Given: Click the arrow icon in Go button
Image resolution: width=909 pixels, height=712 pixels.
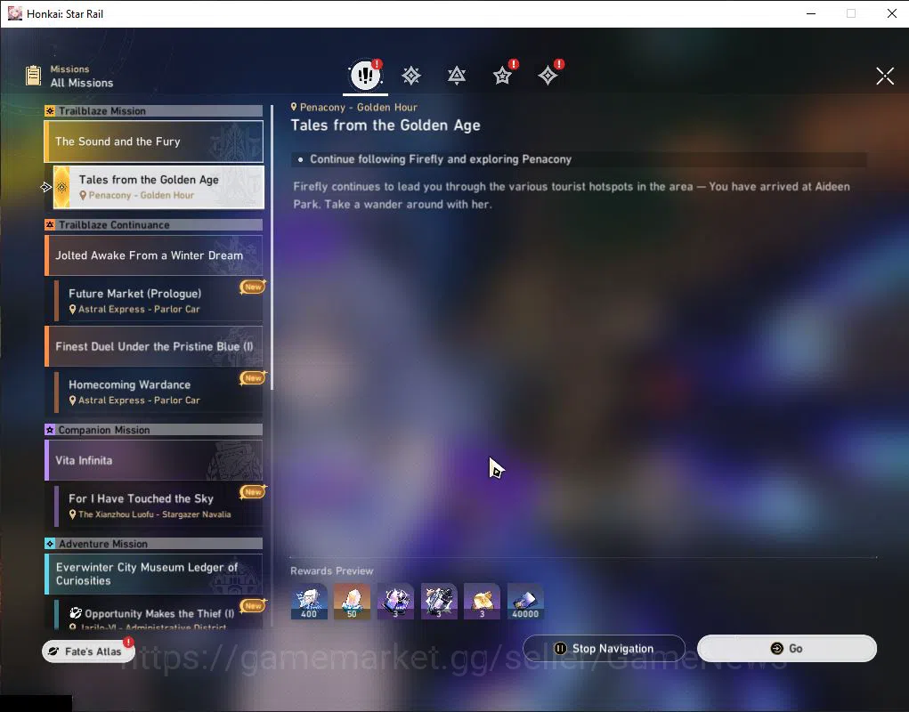Looking at the screenshot, I should 777,648.
